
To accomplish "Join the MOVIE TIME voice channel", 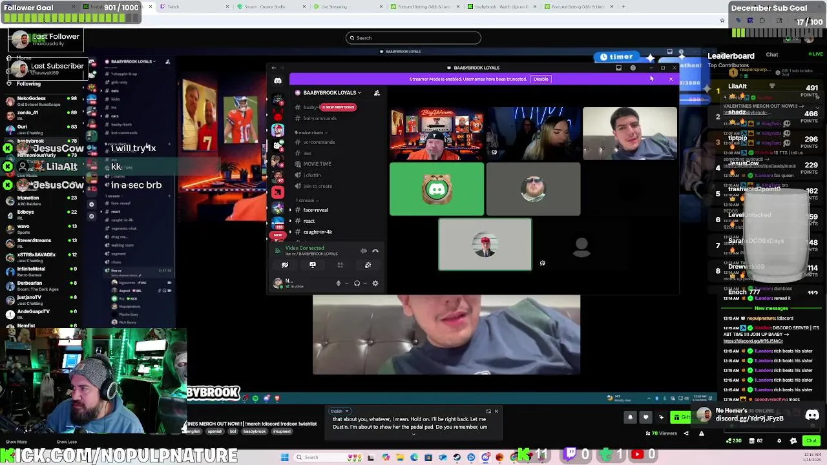I will (317, 164).
